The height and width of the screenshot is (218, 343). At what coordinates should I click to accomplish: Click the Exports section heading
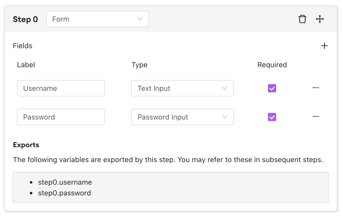click(x=26, y=145)
